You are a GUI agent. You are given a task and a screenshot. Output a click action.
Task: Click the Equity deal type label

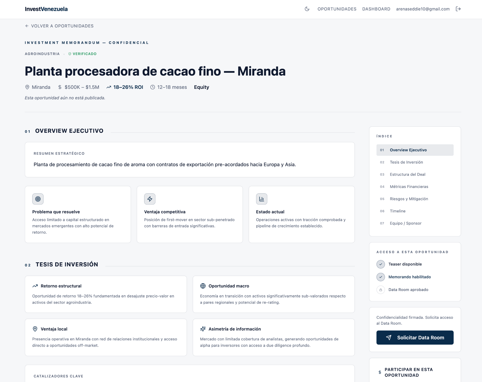point(202,87)
